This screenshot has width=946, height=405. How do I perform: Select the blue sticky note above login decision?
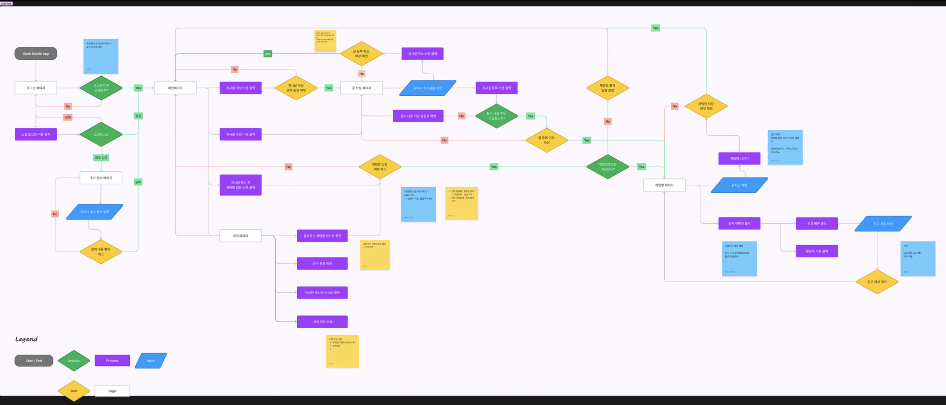click(101, 56)
